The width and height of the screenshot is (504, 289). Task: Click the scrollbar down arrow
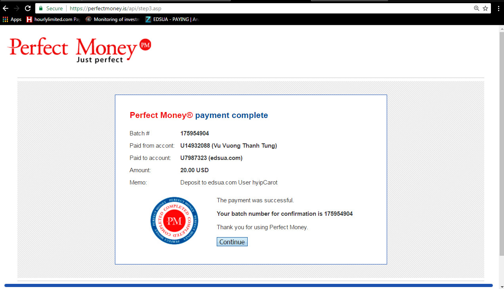(501, 286)
